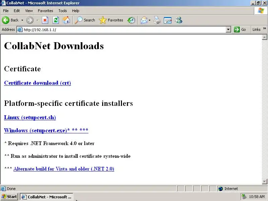Click the Internet zone globe icon
Screen dimensions: 268x201
click(x=221, y=189)
